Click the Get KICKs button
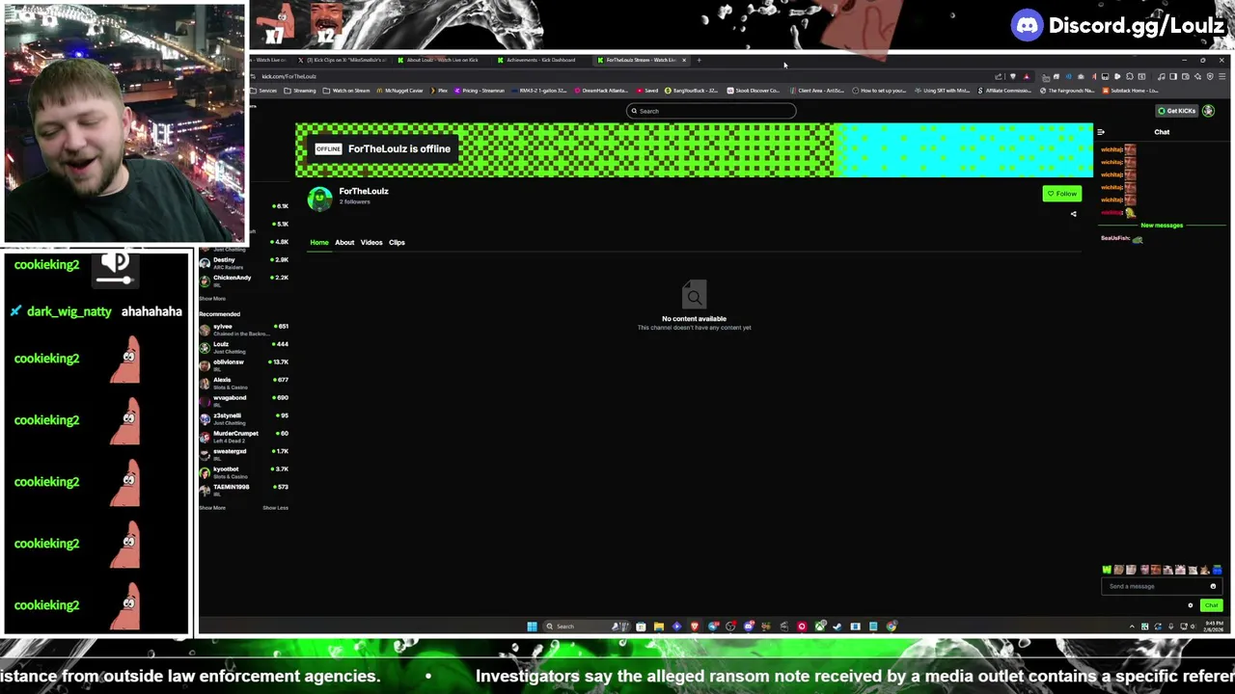Screen dimensions: 1235x694 pyautogui.click(x=1177, y=111)
